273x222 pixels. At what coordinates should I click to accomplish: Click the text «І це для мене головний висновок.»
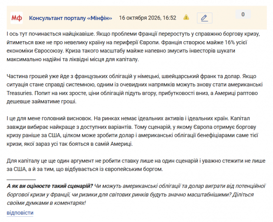coord(49,118)
